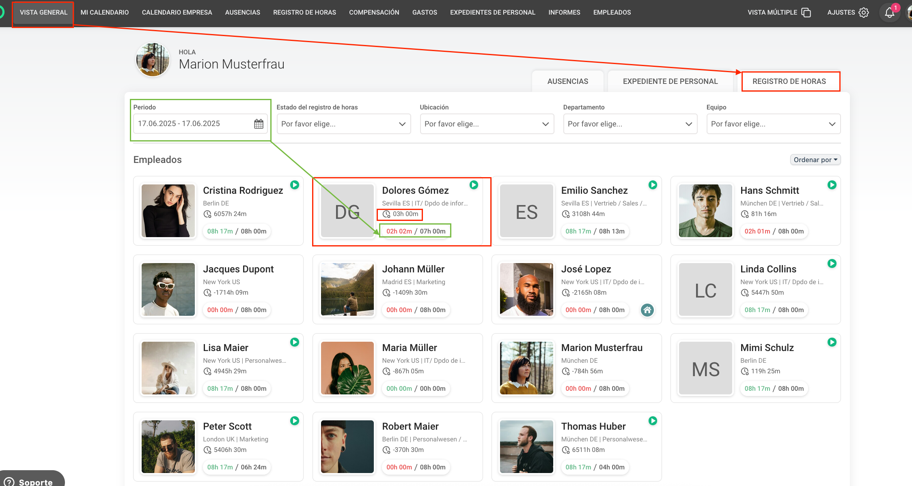The width and height of the screenshot is (912, 486).
Task: Expand the Estado del registro de horas dropdown
Action: coord(343,124)
